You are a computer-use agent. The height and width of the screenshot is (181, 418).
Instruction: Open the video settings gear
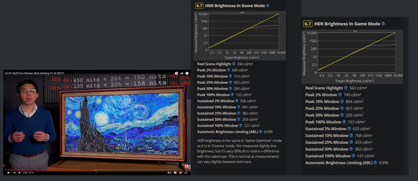click(x=180, y=173)
